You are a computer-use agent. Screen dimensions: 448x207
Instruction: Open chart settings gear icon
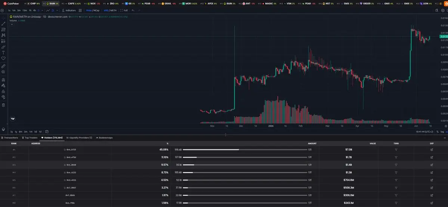[443, 10]
